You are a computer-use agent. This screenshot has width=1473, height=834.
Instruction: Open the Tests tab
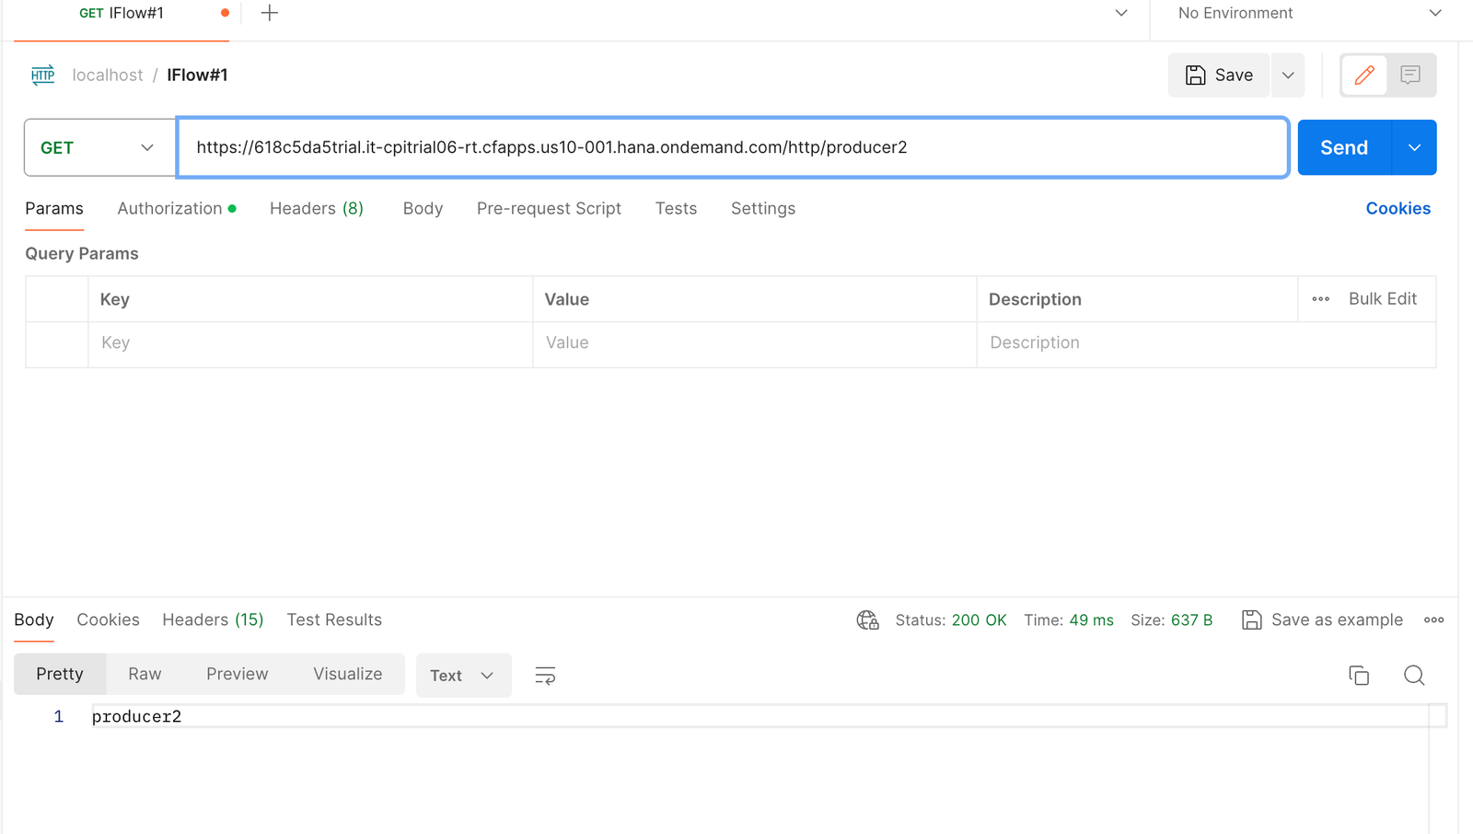676,209
